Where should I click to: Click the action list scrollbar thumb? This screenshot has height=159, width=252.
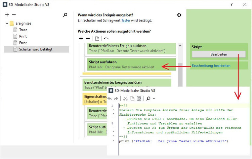pyautogui.click(x=180, y=75)
